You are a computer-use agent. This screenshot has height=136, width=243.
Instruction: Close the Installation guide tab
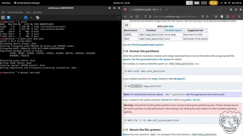coord(160,9)
